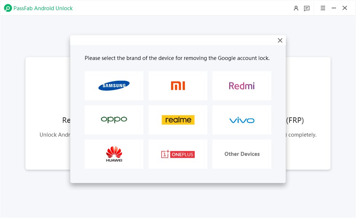Pick the Redmi brand tile
356x218 pixels.
tap(242, 85)
